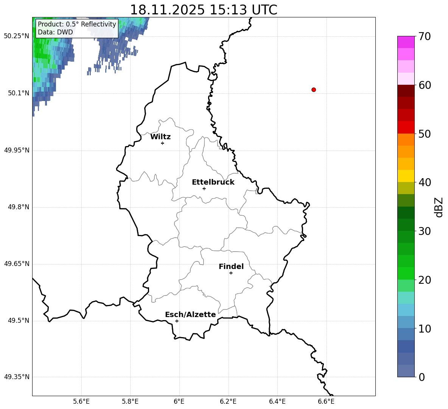Click the 20 dBZ colorbar label

(x=425, y=280)
